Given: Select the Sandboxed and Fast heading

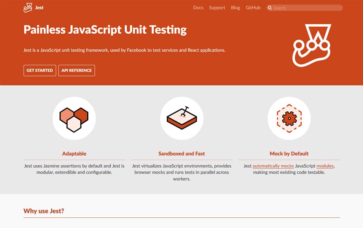Looking at the screenshot, I should [181, 154].
